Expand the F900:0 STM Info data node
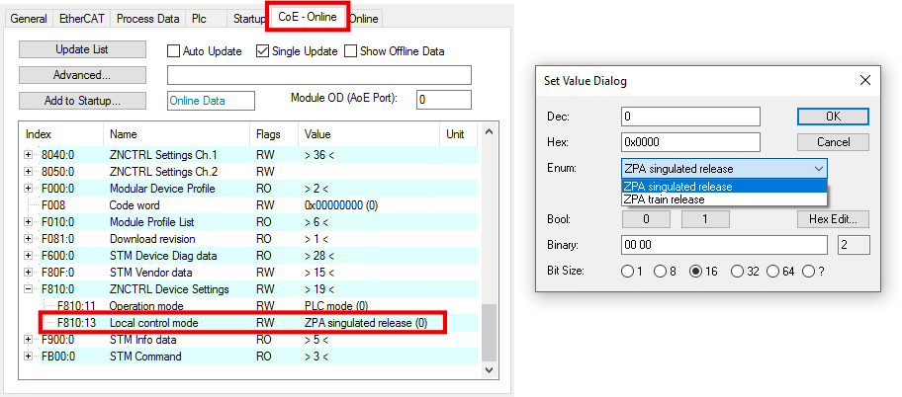Image resolution: width=902 pixels, height=397 pixels. (x=28, y=340)
